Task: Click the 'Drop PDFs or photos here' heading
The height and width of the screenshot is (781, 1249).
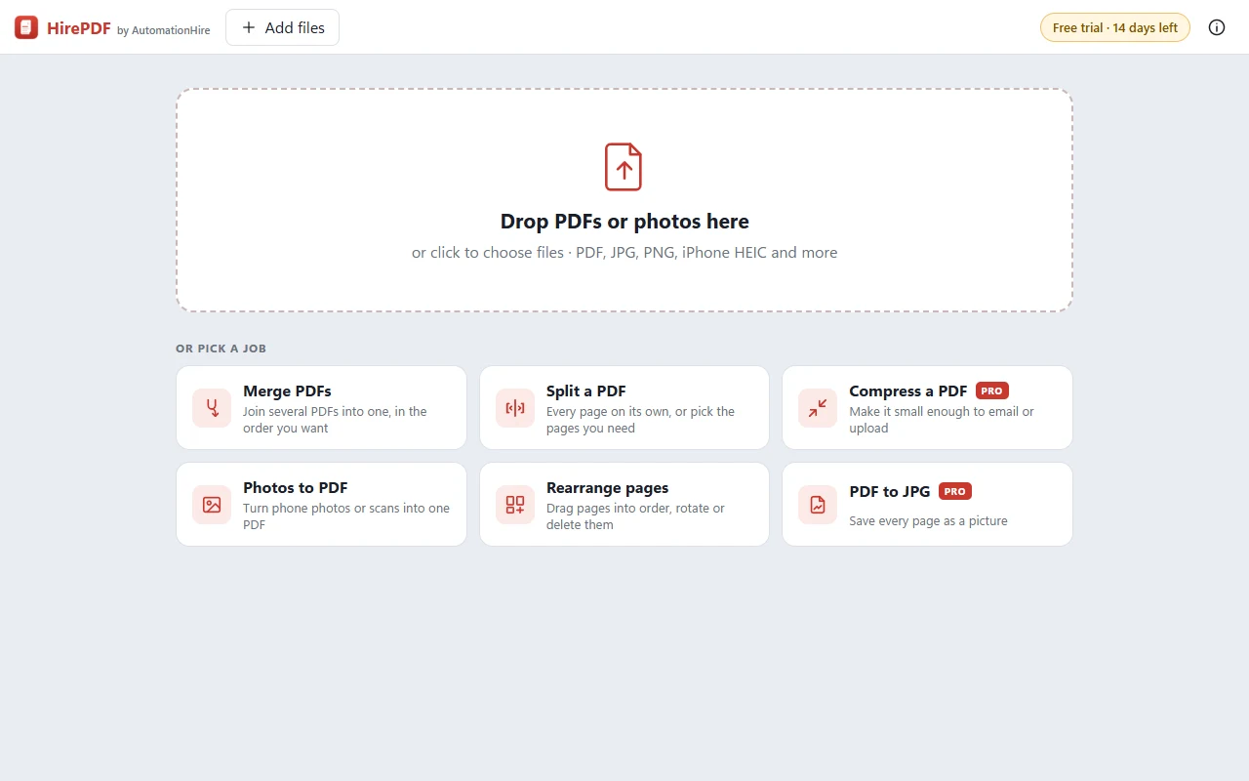Action: (x=624, y=222)
